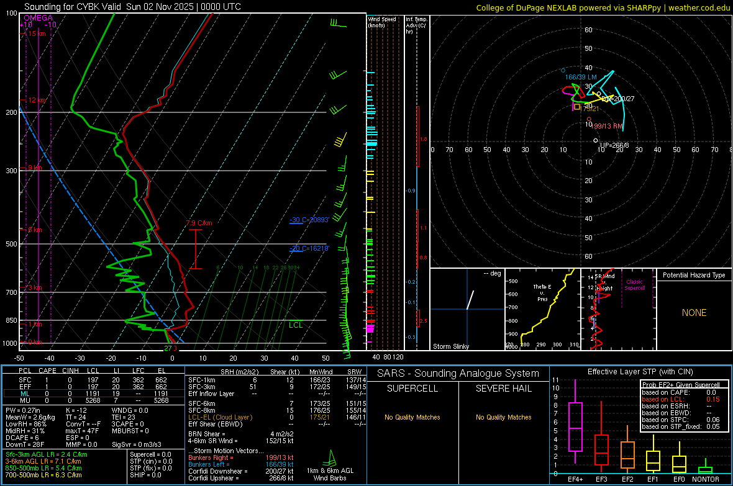733x486 pixels.
Task: Click the Potential Hazard Type heading
Action: coord(694,275)
